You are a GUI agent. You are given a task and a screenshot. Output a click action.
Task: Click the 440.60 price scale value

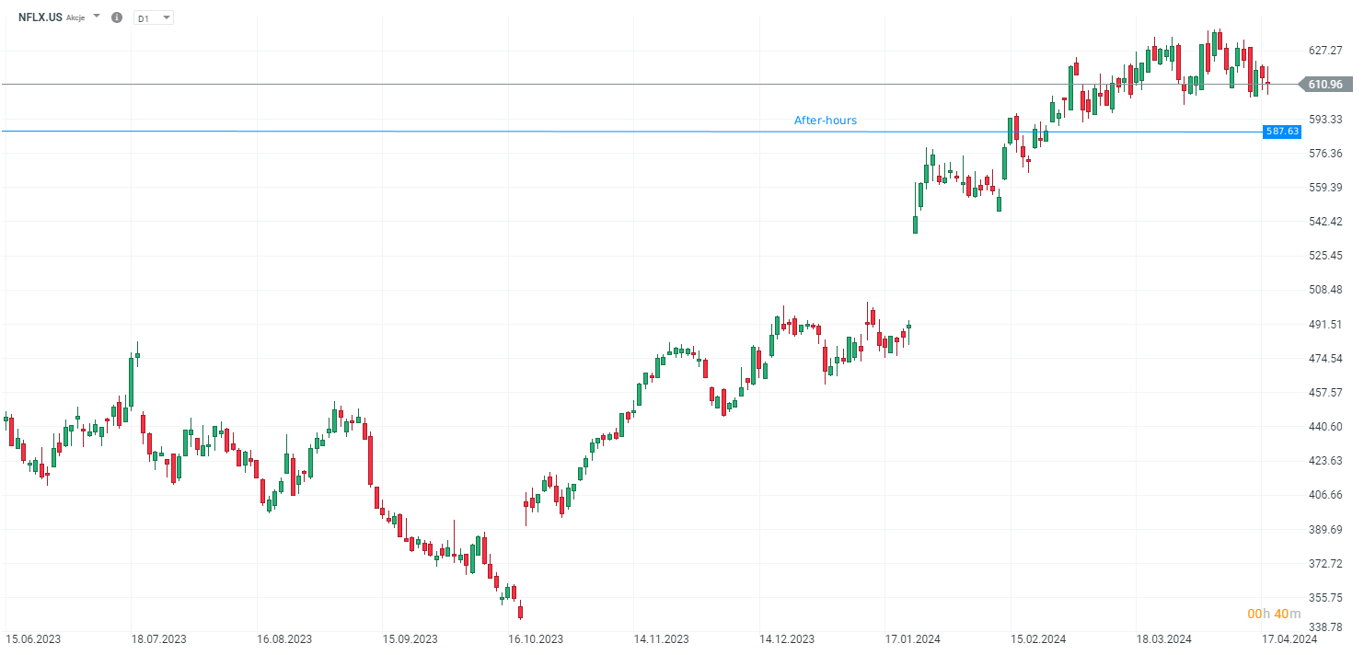tap(1324, 427)
